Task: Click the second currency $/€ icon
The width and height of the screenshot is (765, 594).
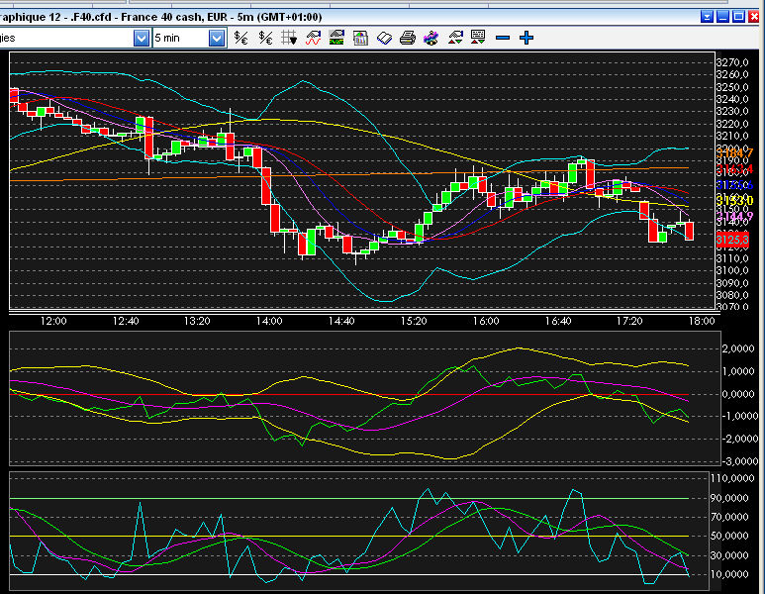Action: (x=265, y=38)
